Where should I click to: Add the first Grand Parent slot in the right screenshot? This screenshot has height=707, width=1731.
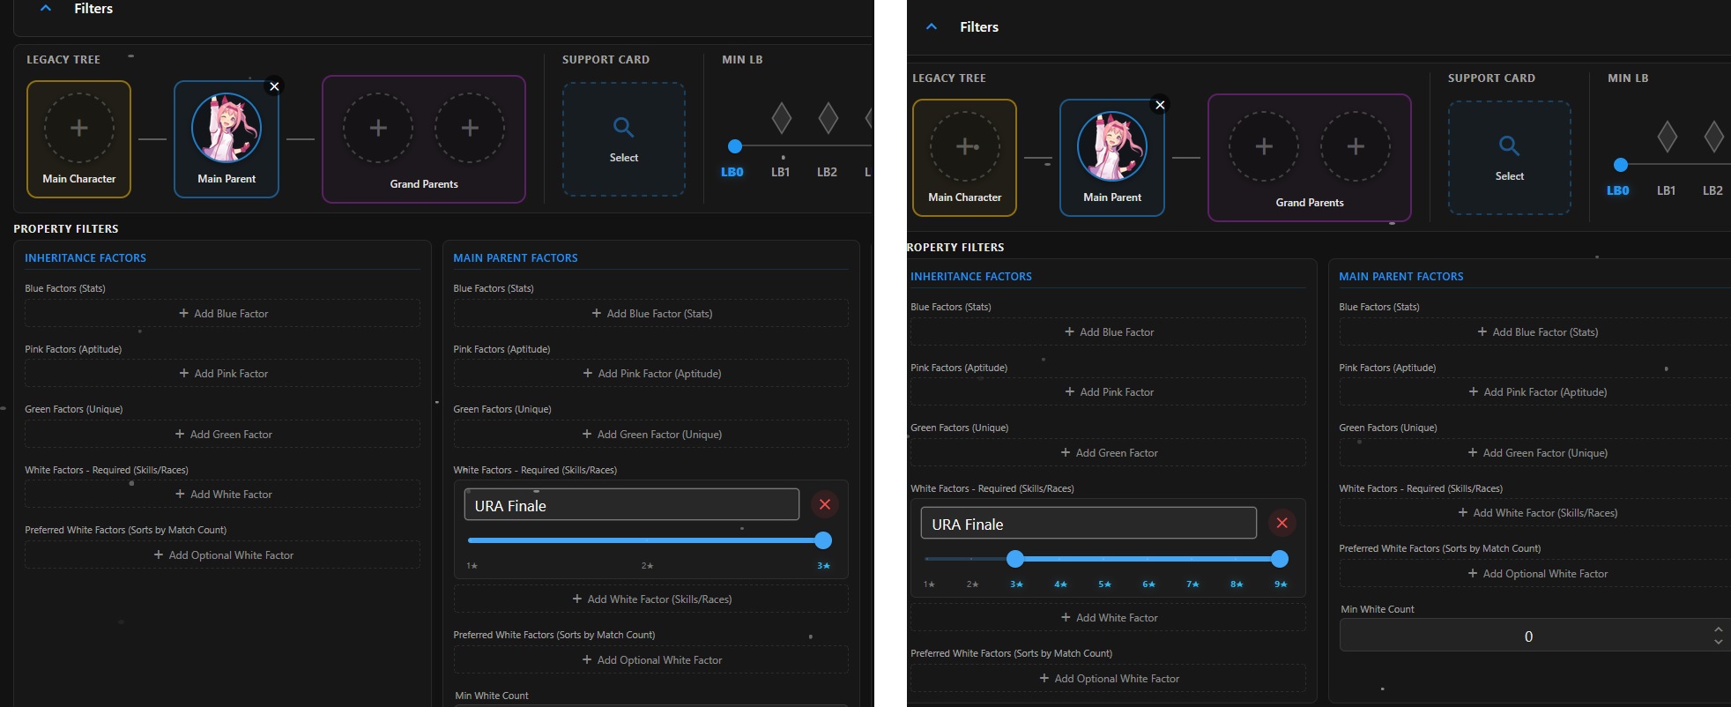pos(1264,147)
